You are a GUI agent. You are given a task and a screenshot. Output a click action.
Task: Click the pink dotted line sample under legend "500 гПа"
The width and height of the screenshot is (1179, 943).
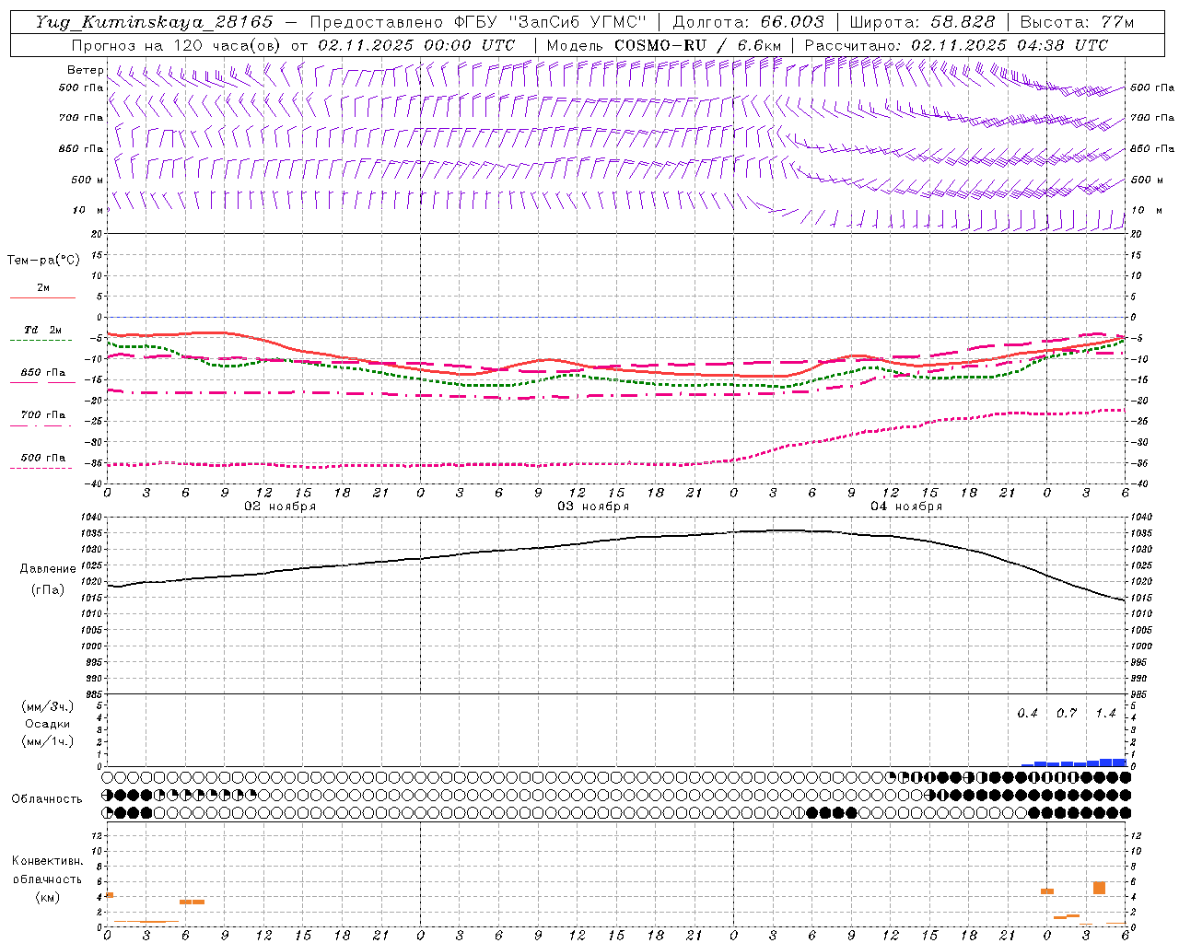pyautogui.click(x=41, y=469)
